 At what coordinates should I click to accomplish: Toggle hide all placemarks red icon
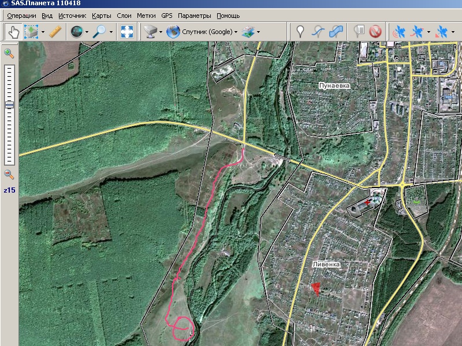[375, 31]
